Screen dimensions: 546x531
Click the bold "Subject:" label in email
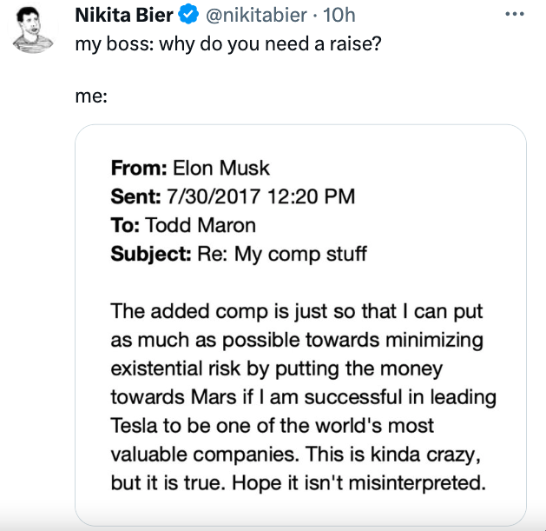(150, 254)
